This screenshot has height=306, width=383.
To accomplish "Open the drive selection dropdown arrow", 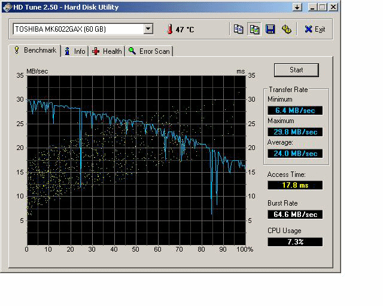I will (x=148, y=29).
